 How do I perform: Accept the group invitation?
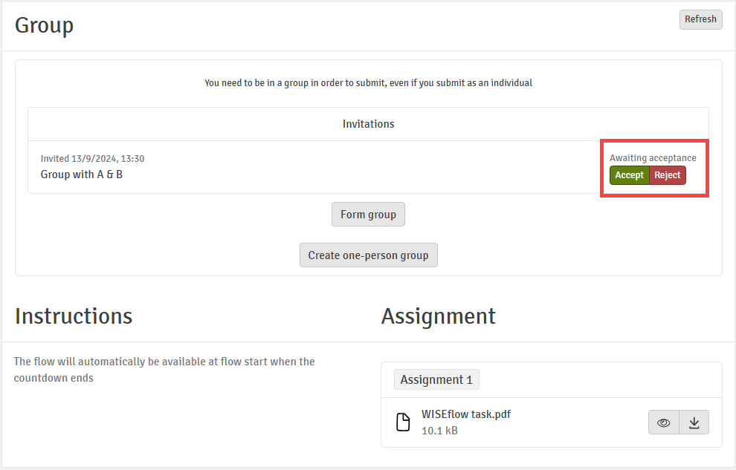tap(630, 175)
